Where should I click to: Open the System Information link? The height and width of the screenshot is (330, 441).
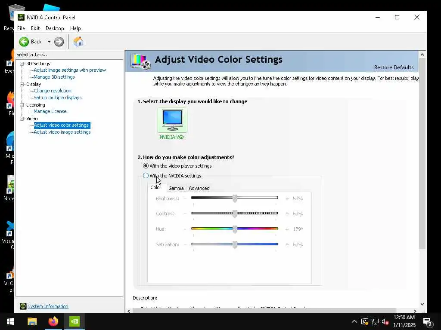[x=48, y=306]
